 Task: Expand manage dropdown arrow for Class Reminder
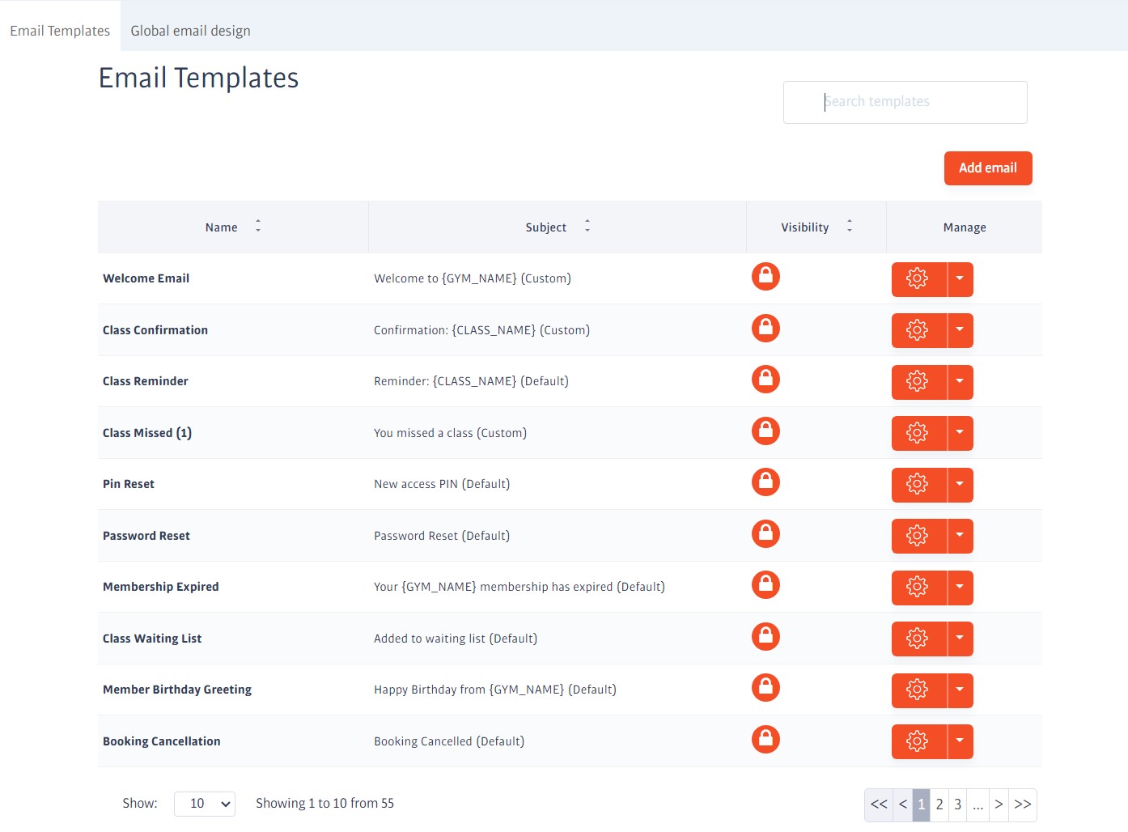[x=960, y=382]
